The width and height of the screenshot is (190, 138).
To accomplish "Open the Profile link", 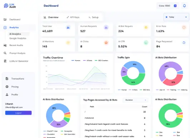I will [x=15, y=94].
